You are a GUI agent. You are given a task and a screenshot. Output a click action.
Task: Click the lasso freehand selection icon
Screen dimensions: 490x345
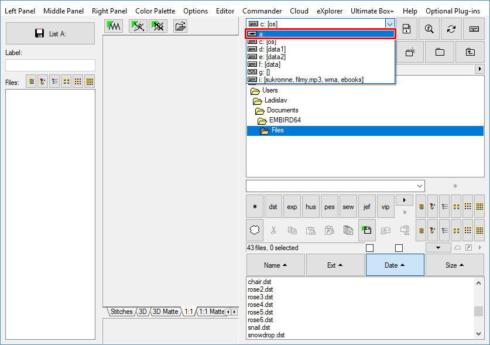pyautogui.click(x=255, y=230)
